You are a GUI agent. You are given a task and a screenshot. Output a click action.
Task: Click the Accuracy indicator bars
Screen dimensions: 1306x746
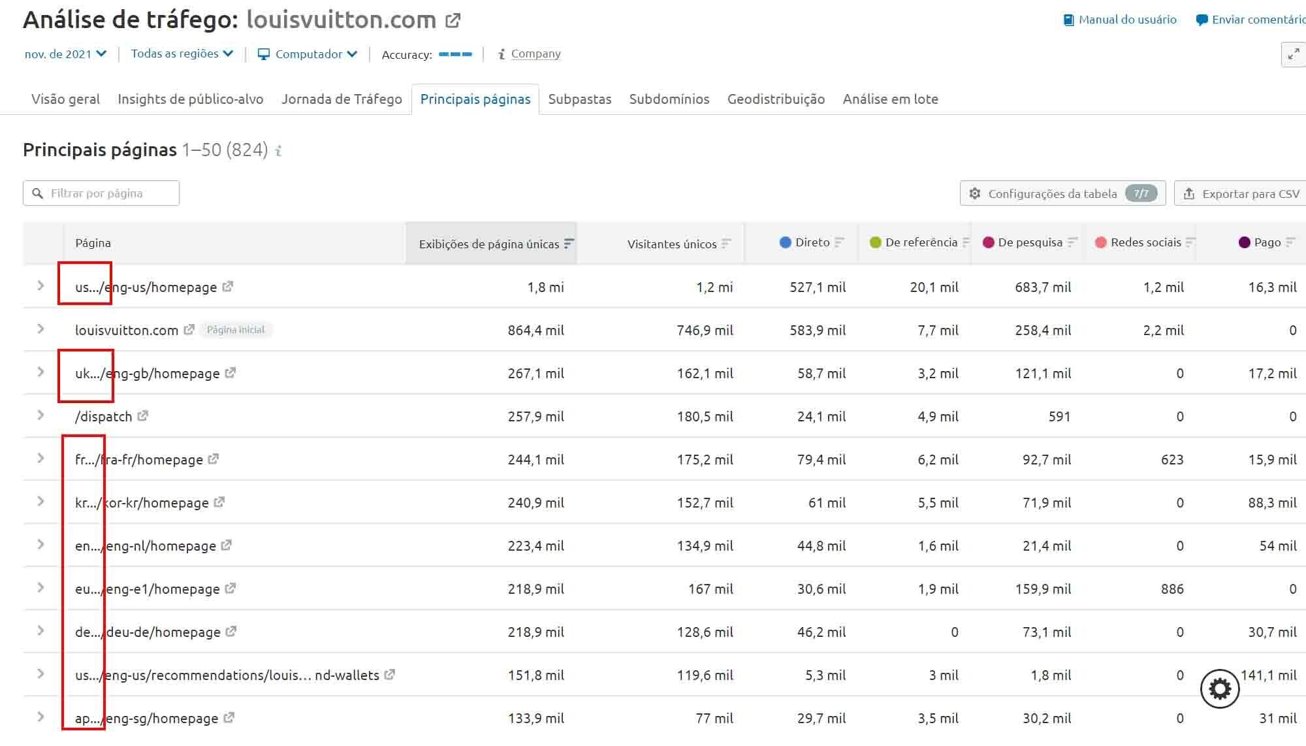(x=455, y=54)
